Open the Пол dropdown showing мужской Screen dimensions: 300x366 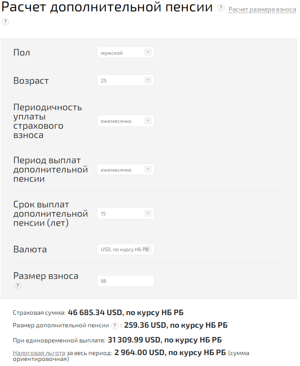(125, 53)
